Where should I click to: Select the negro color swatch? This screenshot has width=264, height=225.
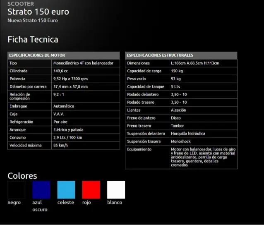click(x=16, y=190)
